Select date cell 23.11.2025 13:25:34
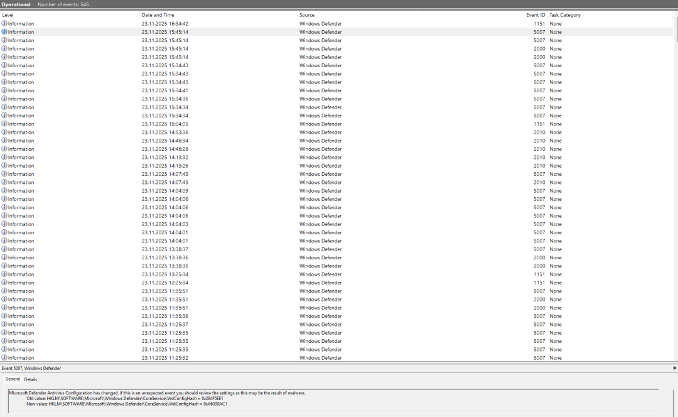Viewport: 678px width, 417px height. pos(164,274)
